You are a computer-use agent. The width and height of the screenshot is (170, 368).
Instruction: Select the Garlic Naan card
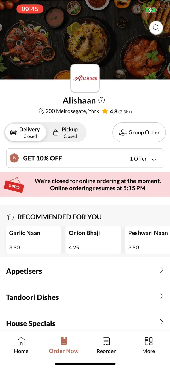tap(34, 240)
